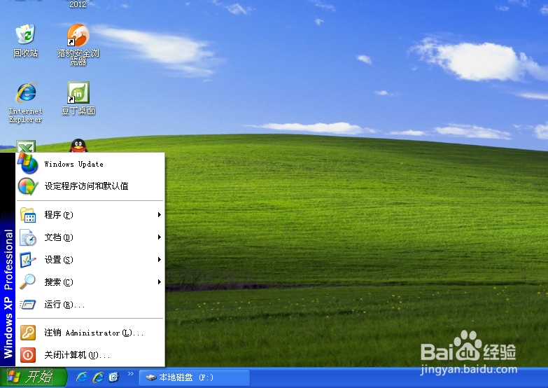Select 注销 Administrator(L)... to log off
Viewport: 548px width, 388px height.
point(90,333)
